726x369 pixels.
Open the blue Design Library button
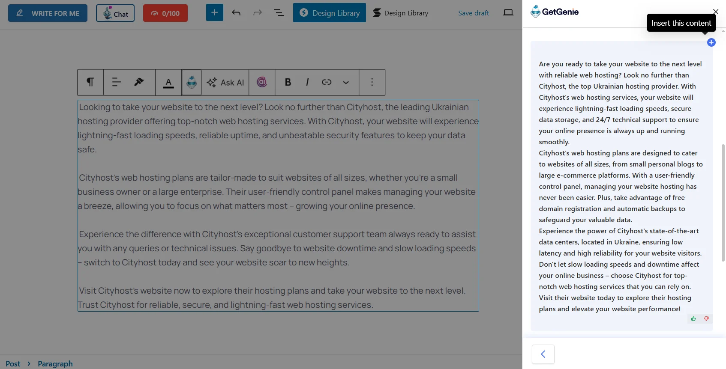330,13
